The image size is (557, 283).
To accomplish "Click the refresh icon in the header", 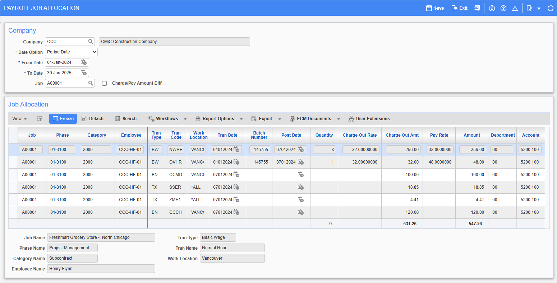I will pos(551,8).
